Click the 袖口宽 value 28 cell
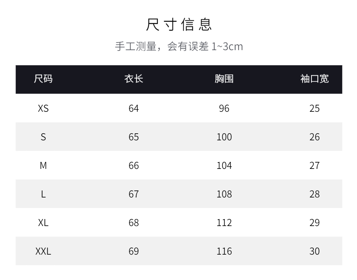Image resolution: width=357 pixels, height=280 pixels. point(314,194)
